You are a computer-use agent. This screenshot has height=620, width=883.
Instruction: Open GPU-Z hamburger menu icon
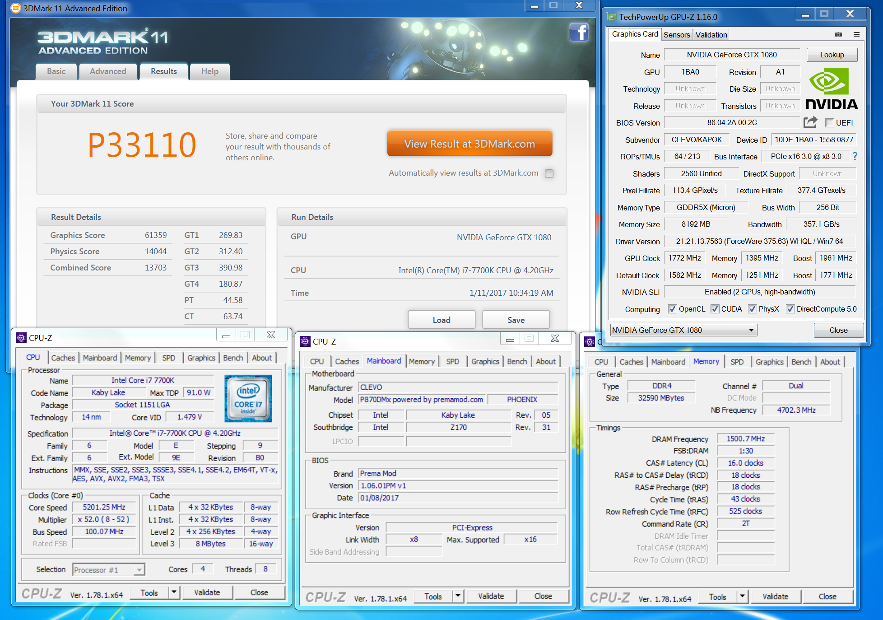coord(856,34)
